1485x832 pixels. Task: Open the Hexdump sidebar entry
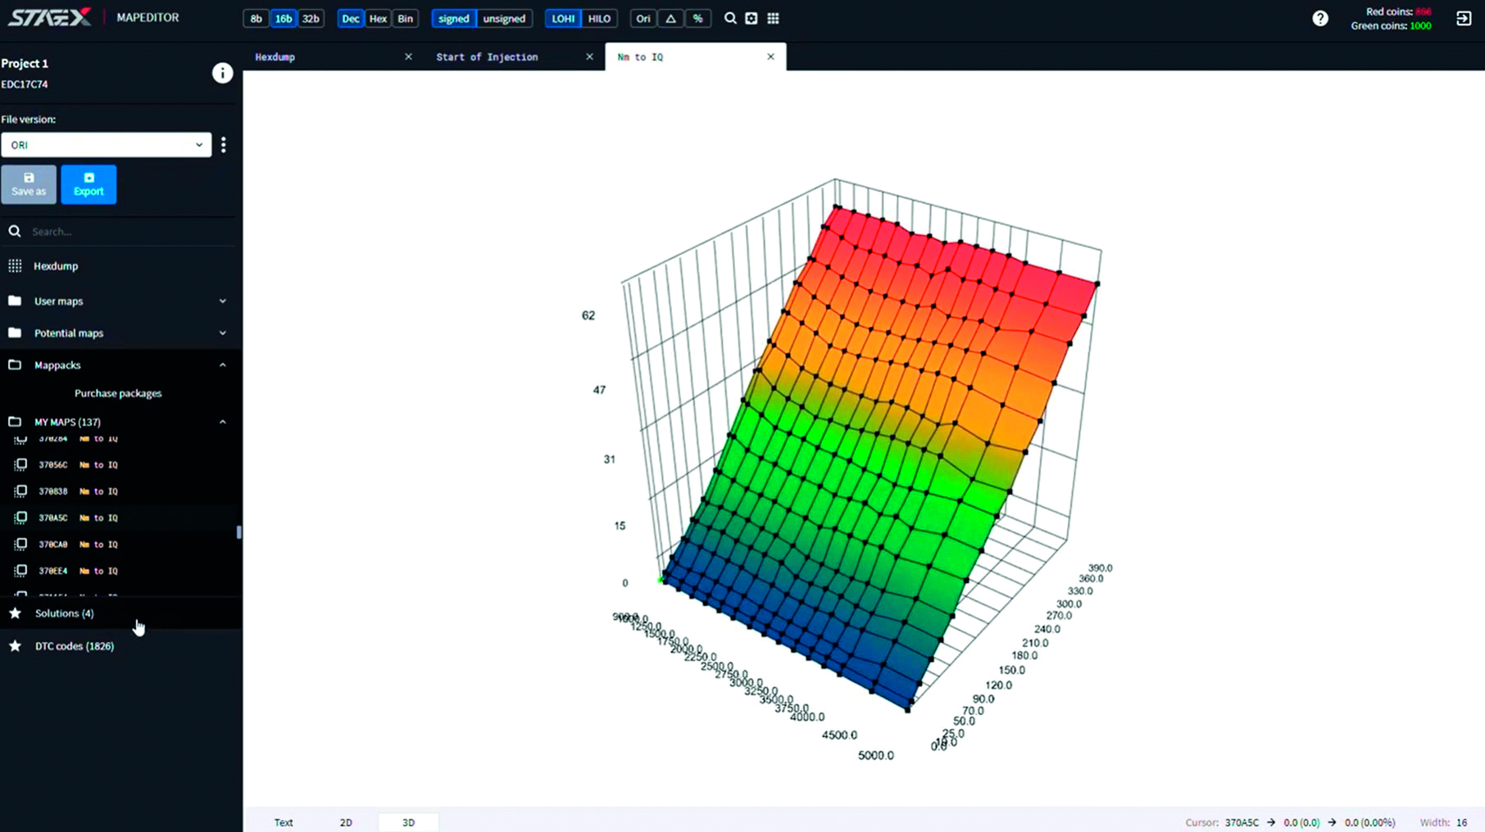point(121,265)
